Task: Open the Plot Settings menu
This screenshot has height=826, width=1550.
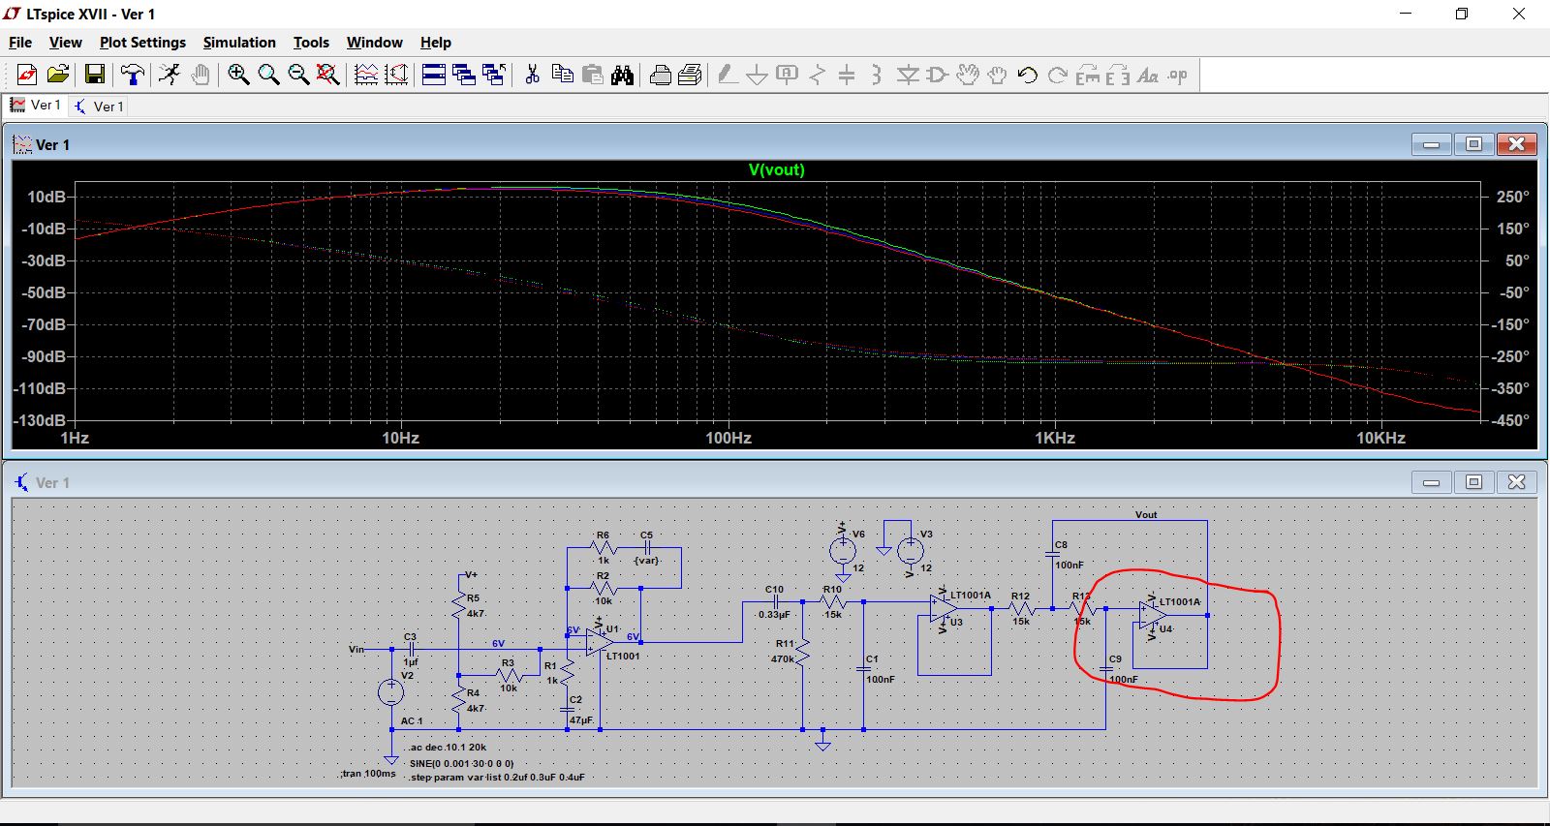Action: [x=142, y=43]
